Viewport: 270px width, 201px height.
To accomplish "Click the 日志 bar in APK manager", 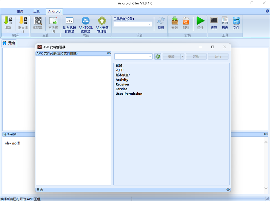I will click(x=133, y=190).
